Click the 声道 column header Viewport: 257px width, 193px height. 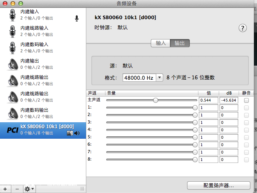(96, 93)
